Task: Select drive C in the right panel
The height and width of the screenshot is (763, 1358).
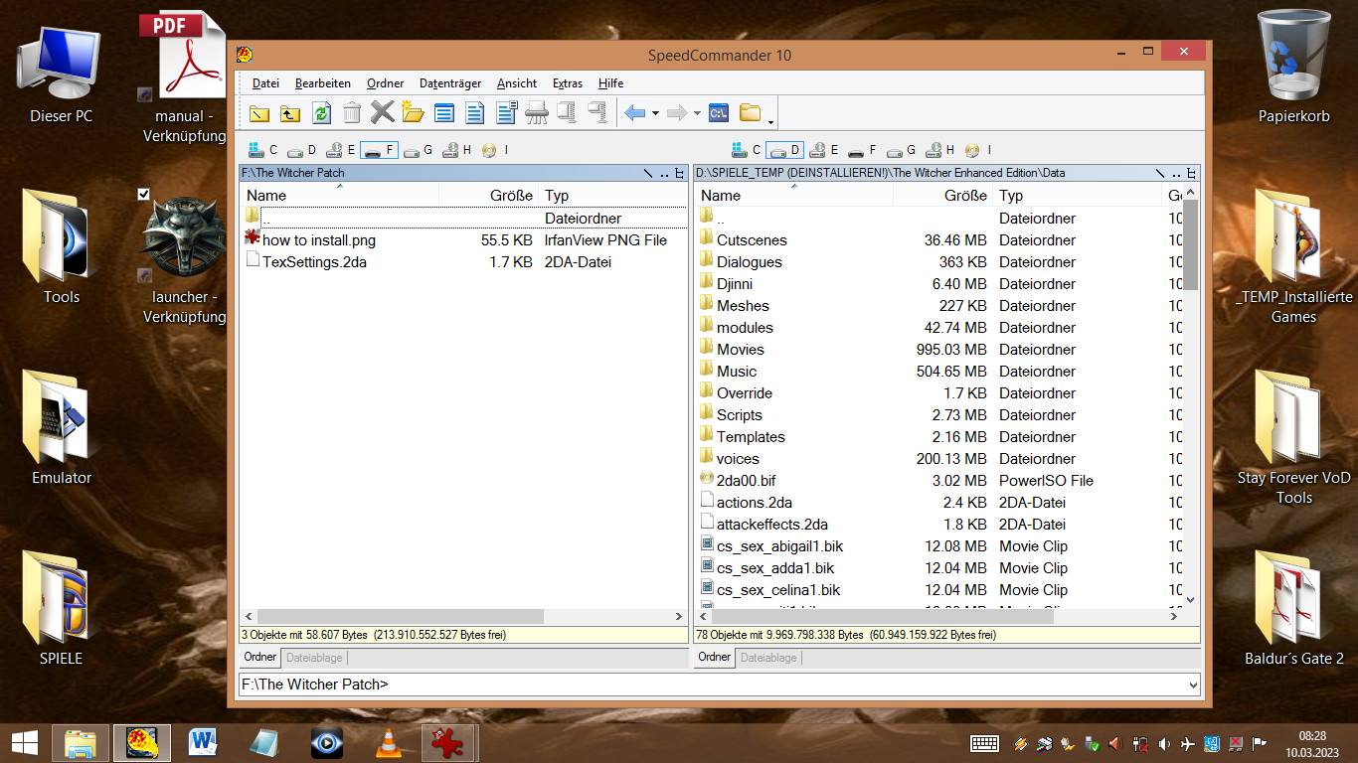Action: coord(746,150)
